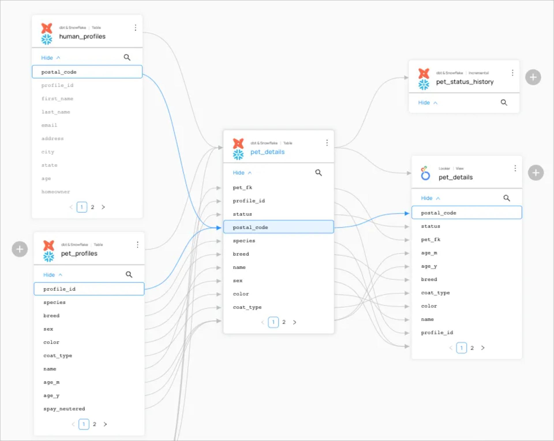This screenshot has width=554, height=441.
Task: Open the human_profiles table title
Action: point(82,36)
